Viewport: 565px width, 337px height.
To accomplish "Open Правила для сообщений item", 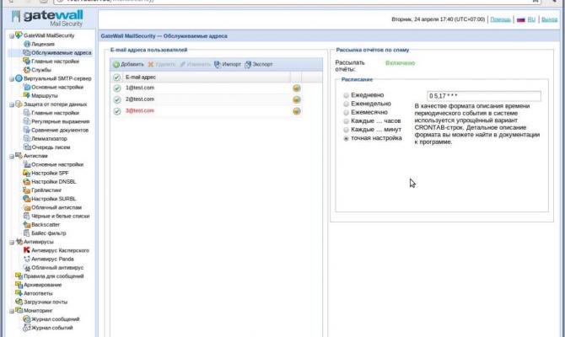I will pos(54,276).
